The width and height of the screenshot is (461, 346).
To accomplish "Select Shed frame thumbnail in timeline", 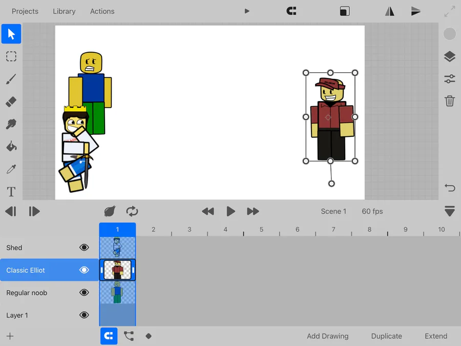I will click(x=117, y=248).
